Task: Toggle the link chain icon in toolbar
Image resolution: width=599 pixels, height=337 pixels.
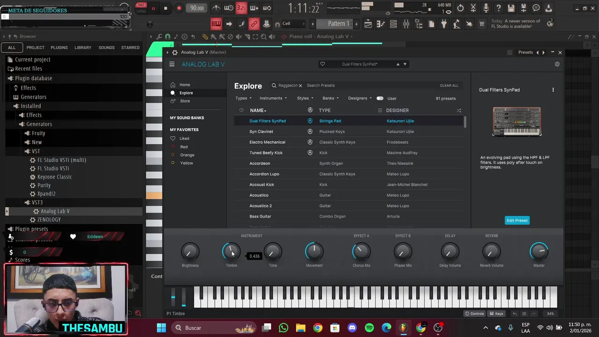Action: coord(254,24)
